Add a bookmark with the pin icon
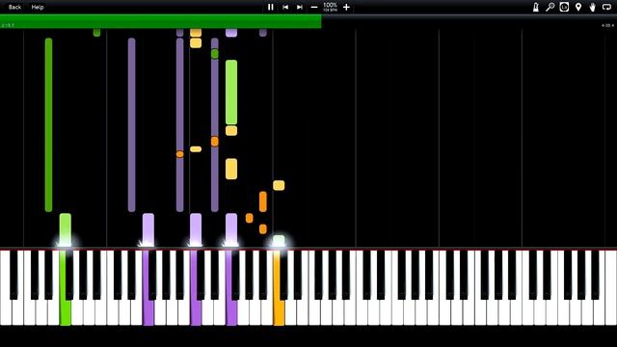The width and height of the screenshot is (617, 347). (578, 7)
